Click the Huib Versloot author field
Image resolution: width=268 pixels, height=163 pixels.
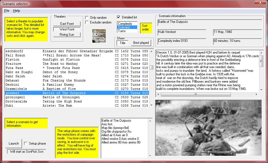[182, 32]
